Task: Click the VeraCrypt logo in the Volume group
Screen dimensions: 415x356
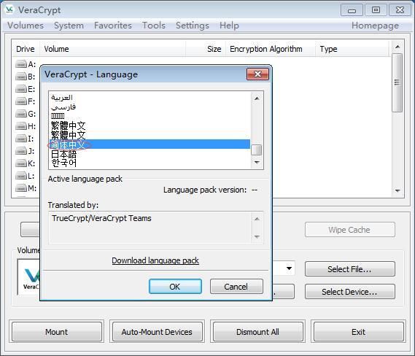Action: 29,277
